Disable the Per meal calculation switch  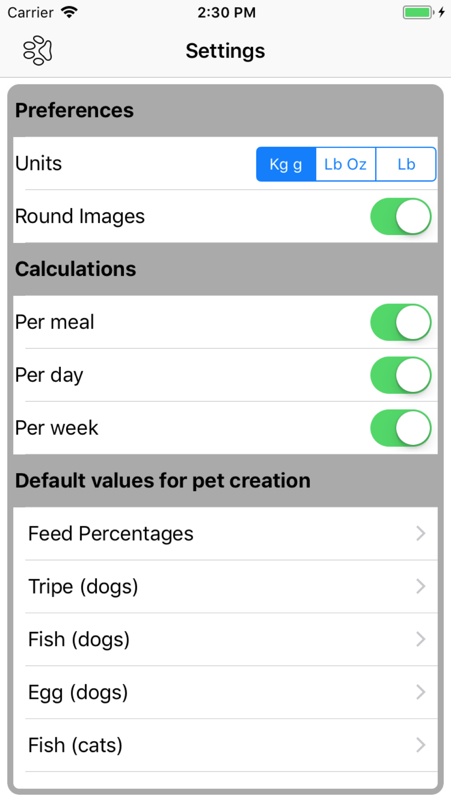click(400, 322)
